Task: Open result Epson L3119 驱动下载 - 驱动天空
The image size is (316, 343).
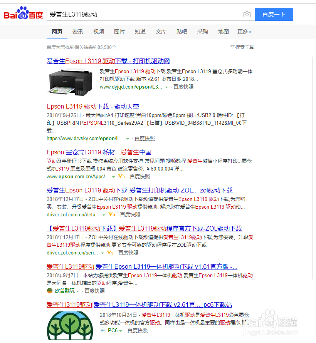Action: click(93, 106)
